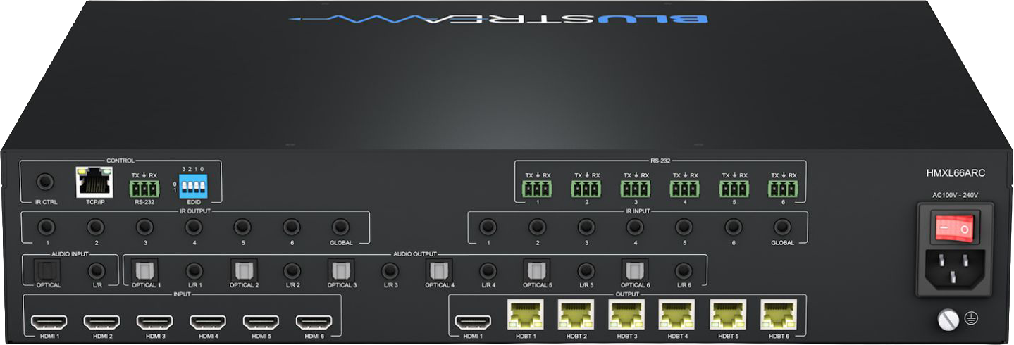Click the ground screw terminal
1014x345 pixels.
949,320
